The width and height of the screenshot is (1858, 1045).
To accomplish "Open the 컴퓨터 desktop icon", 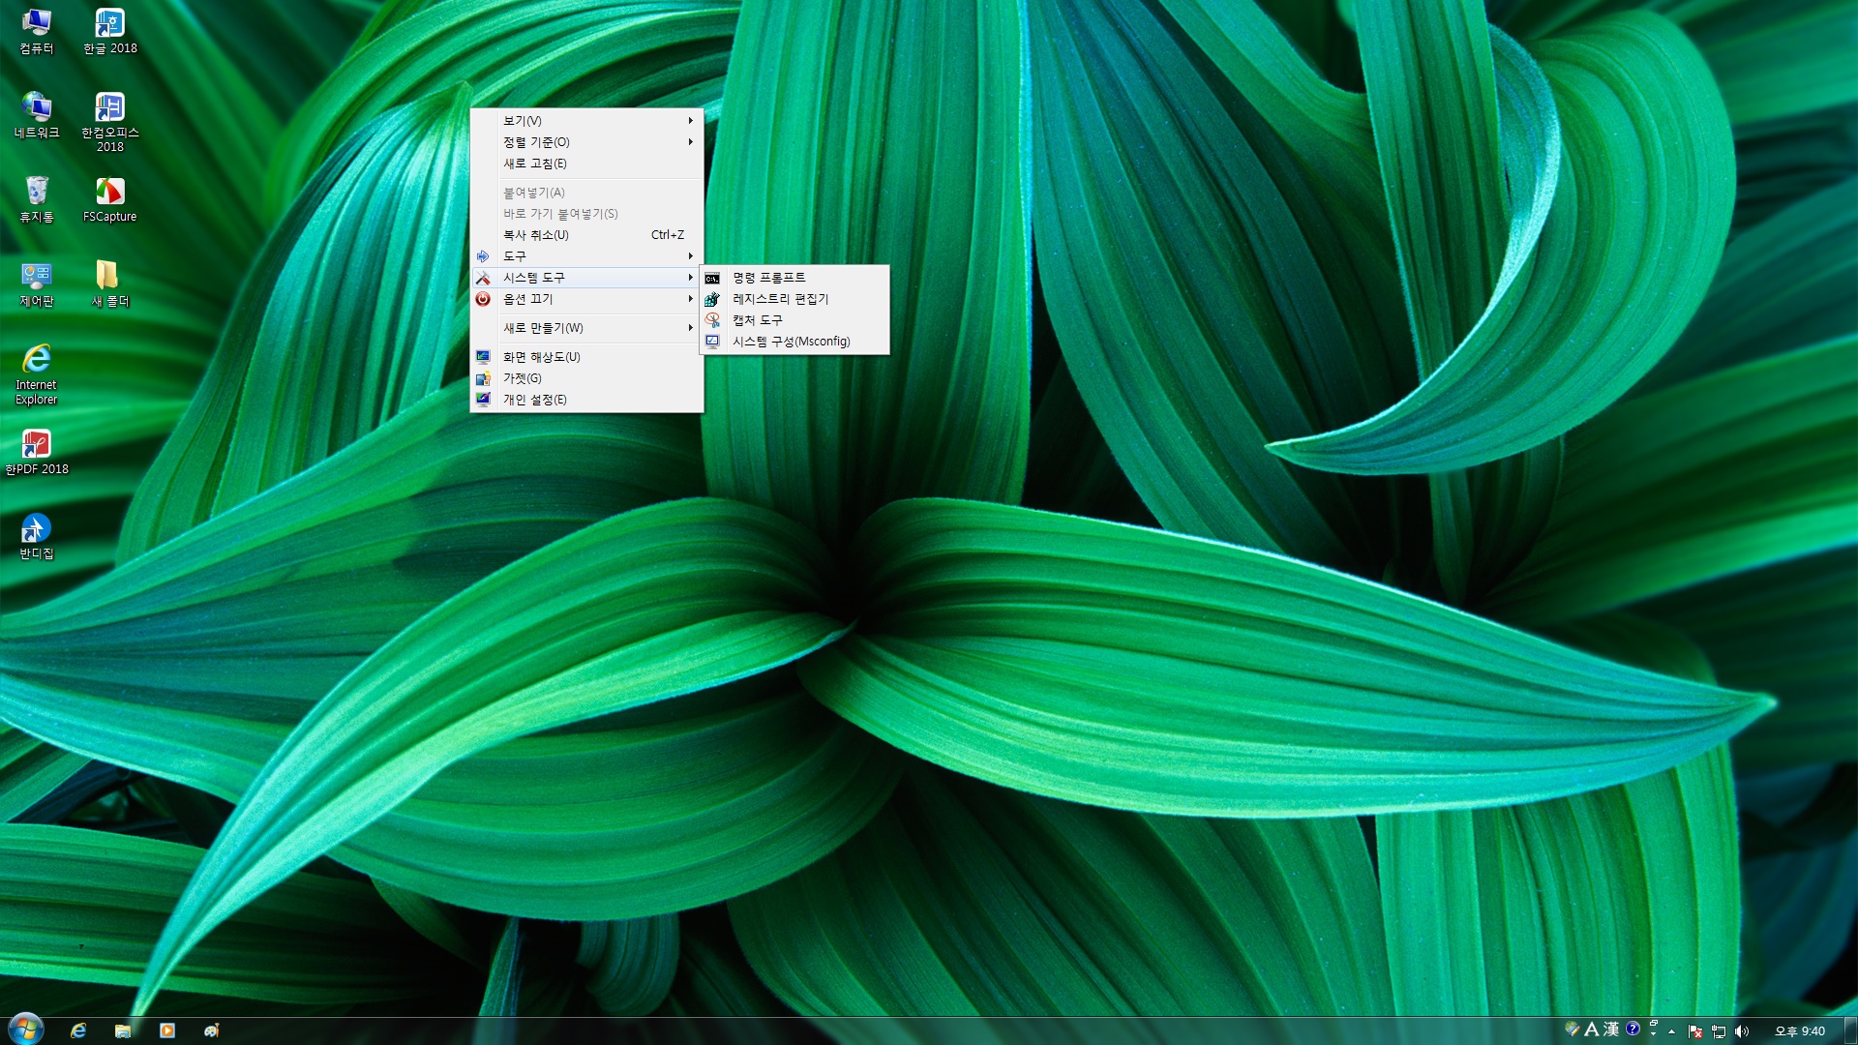I will click(37, 31).
